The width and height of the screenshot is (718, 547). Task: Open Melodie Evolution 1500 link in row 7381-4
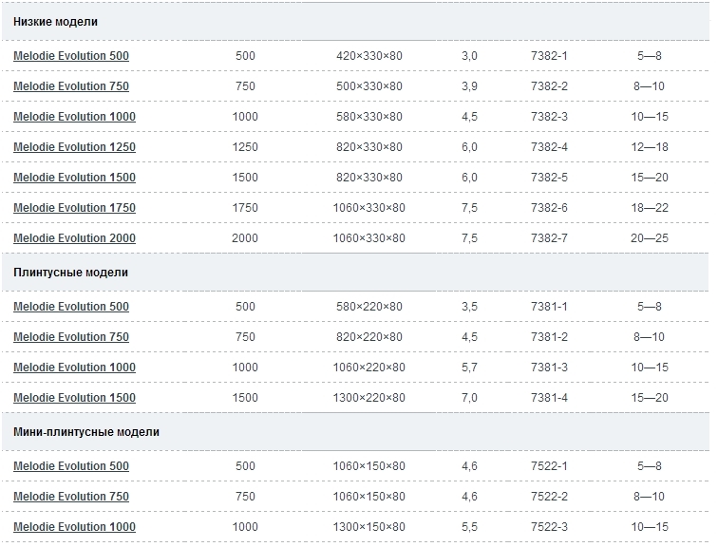coord(74,398)
